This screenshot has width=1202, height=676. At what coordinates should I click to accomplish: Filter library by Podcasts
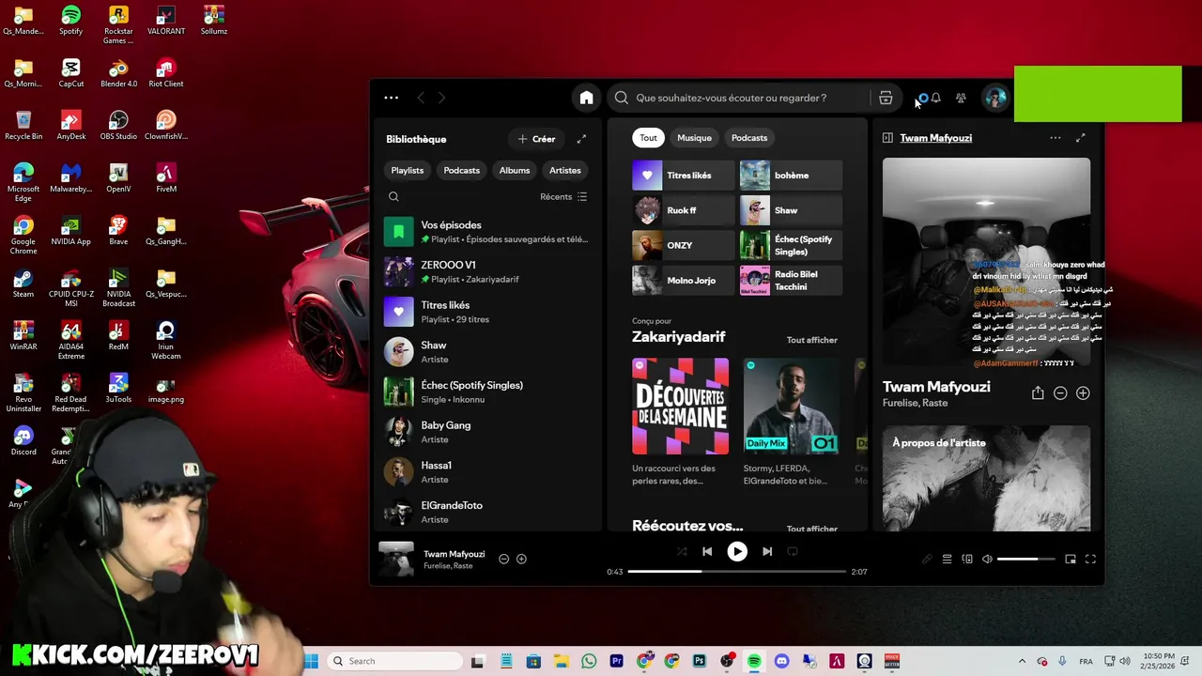(x=462, y=170)
